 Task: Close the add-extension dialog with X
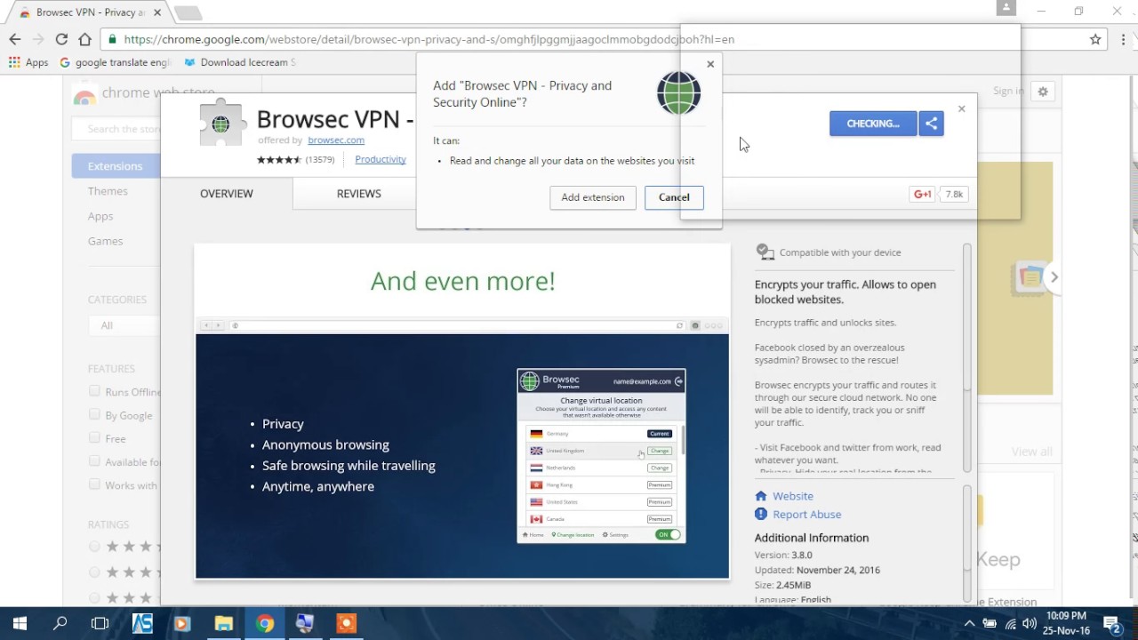pyautogui.click(x=710, y=64)
